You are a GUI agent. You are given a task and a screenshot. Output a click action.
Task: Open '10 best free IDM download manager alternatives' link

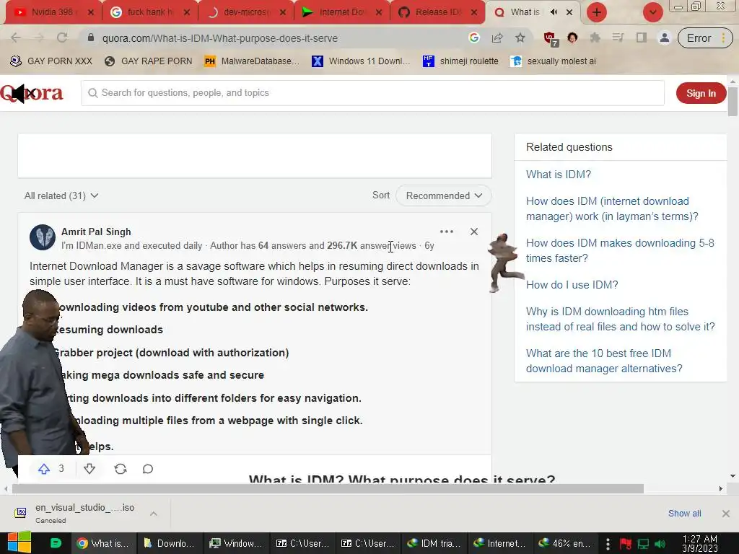[x=604, y=361]
